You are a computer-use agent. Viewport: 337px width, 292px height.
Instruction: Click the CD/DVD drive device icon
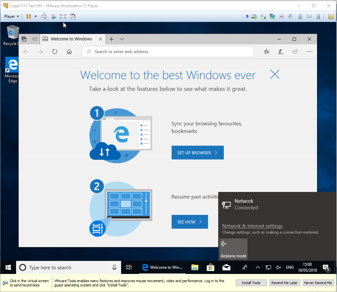(x=263, y=16)
